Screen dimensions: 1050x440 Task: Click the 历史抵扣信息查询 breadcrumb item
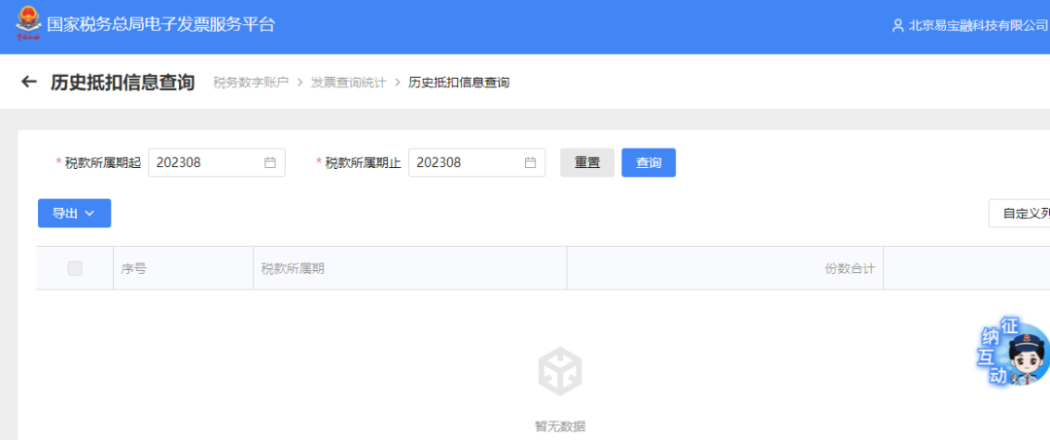(459, 83)
